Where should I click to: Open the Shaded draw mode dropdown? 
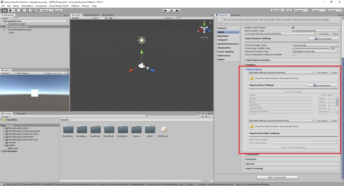tap(82, 18)
